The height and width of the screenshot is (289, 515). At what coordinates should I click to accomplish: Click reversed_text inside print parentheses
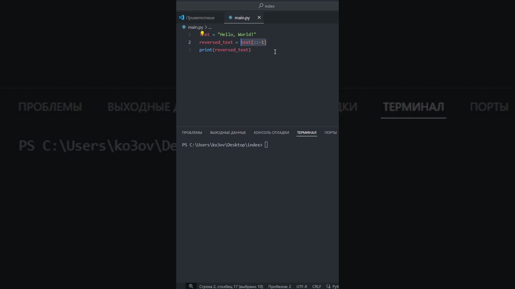[231, 50]
